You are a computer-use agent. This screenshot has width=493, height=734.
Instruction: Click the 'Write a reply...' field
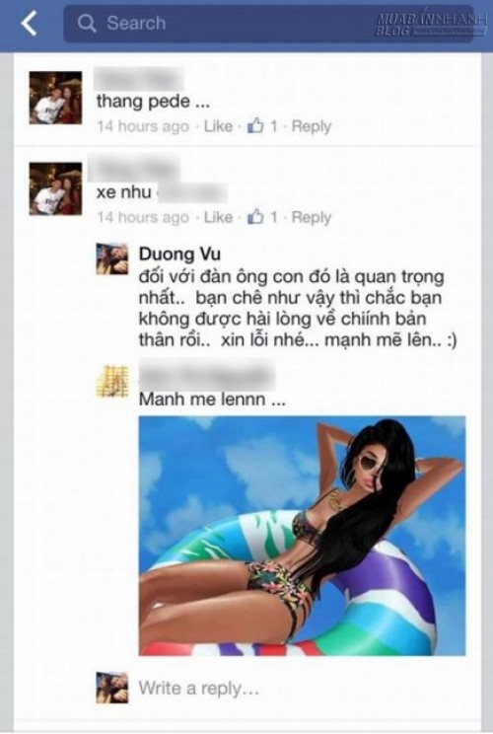click(x=199, y=689)
